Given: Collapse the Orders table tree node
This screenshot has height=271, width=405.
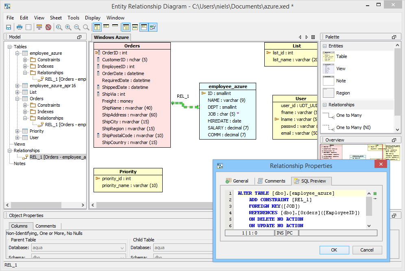Looking at the screenshot, I should (x=17, y=99).
